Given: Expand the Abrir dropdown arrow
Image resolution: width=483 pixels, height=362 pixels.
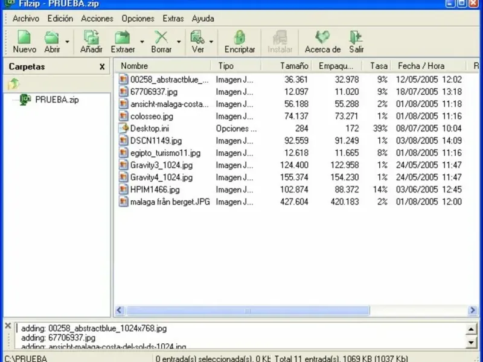Looking at the screenshot, I should tap(67, 42).
